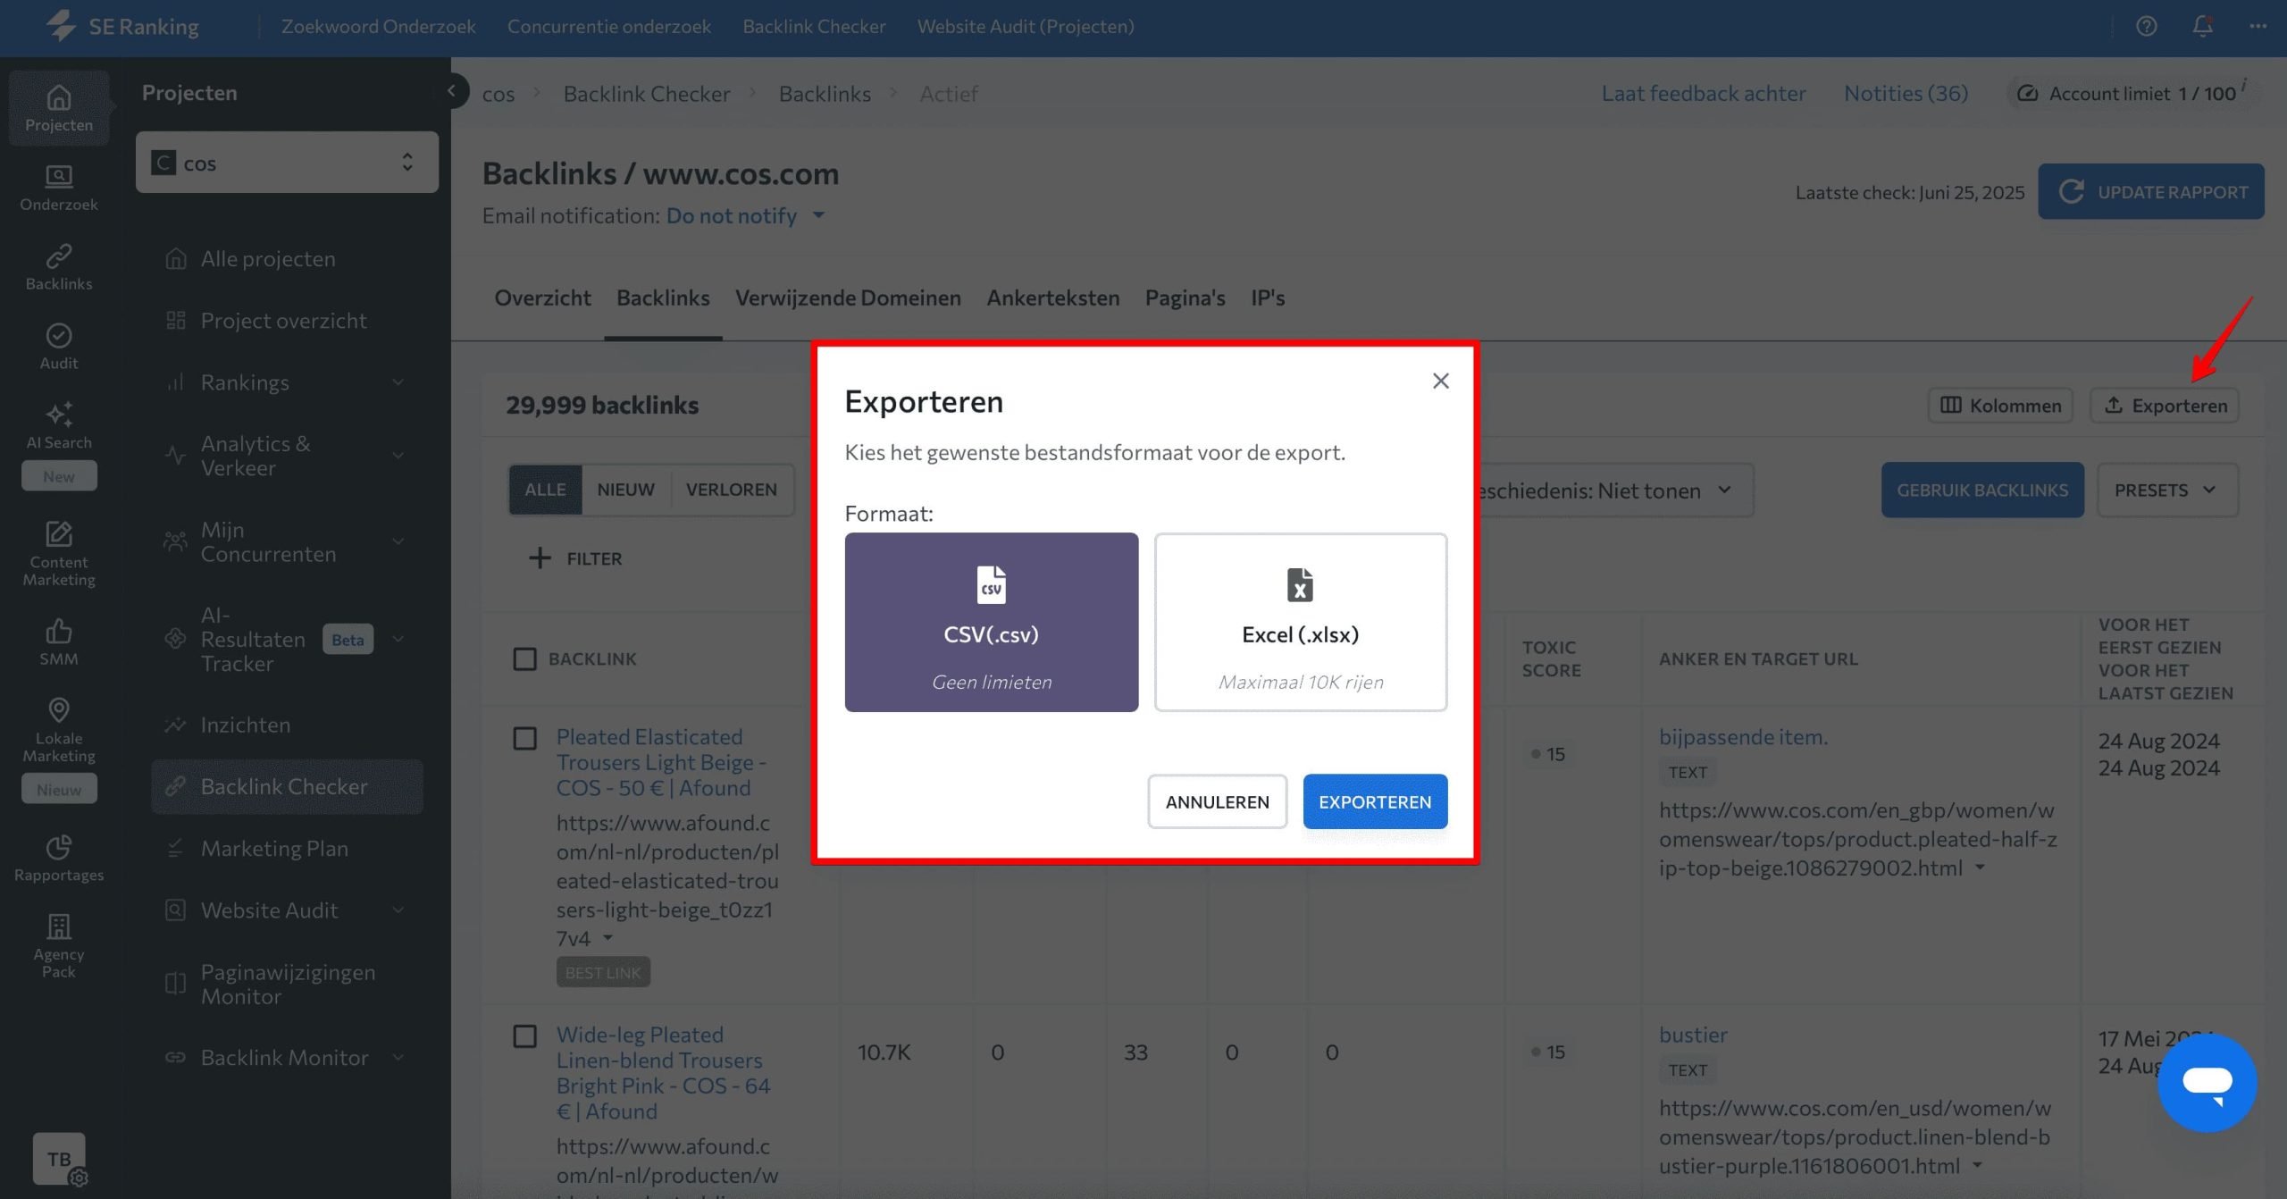The width and height of the screenshot is (2287, 1199).
Task: Open the cos project selector dropdown
Action: point(287,163)
